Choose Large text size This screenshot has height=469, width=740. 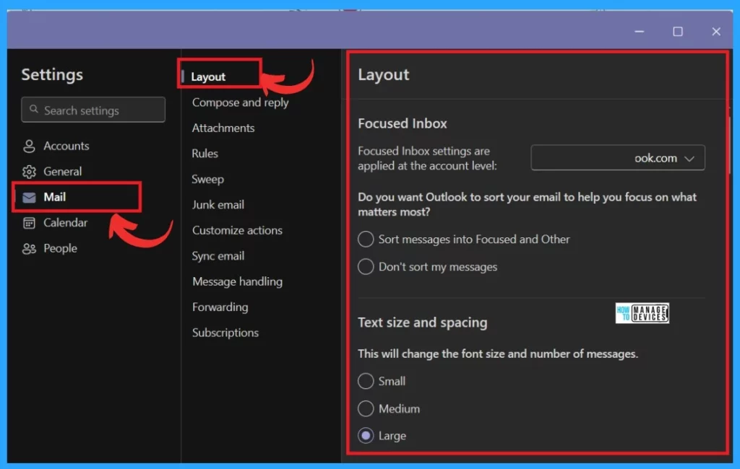[366, 436]
